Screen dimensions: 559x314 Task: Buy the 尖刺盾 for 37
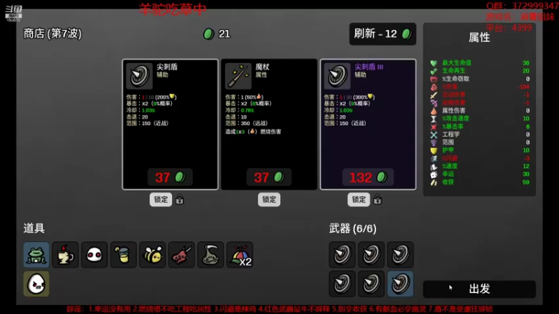click(x=170, y=177)
